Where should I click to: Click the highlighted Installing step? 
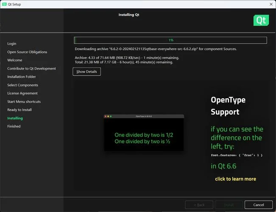pos(15,118)
